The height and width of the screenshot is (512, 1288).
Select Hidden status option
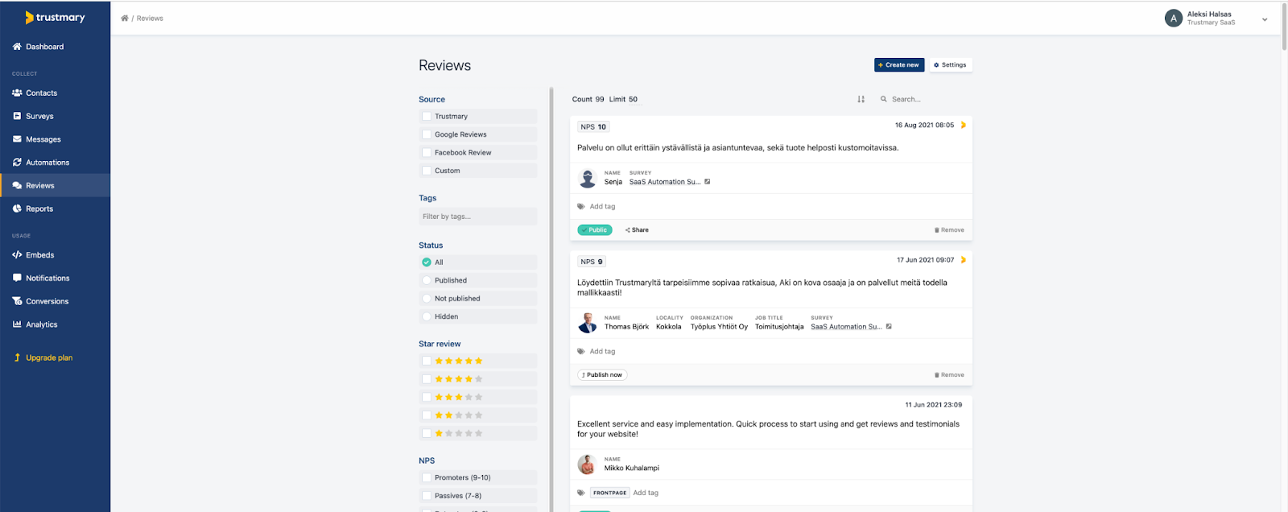coord(427,316)
